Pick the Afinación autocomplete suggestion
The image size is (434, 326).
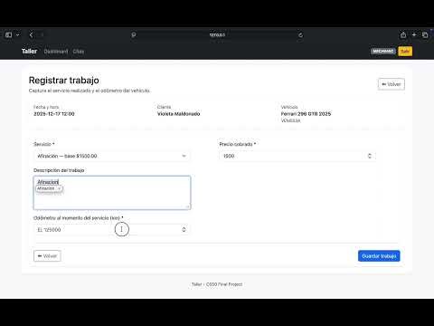pos(49,188)
